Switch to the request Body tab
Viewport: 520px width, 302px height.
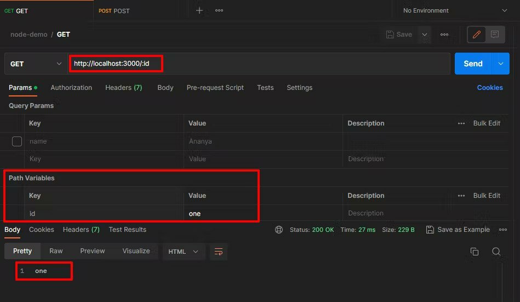(165, 88)
